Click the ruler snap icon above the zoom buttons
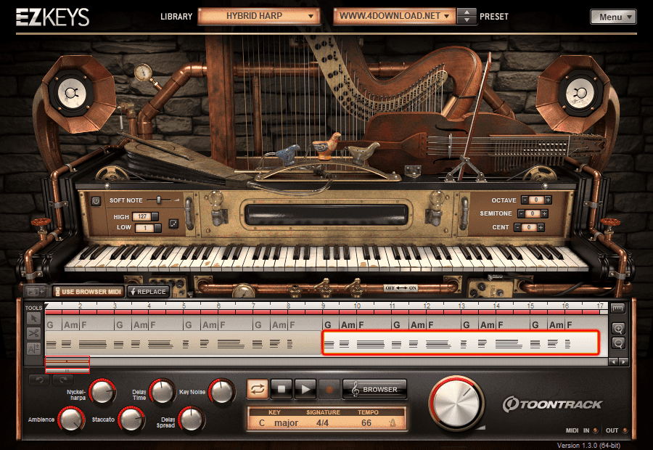 618,308
